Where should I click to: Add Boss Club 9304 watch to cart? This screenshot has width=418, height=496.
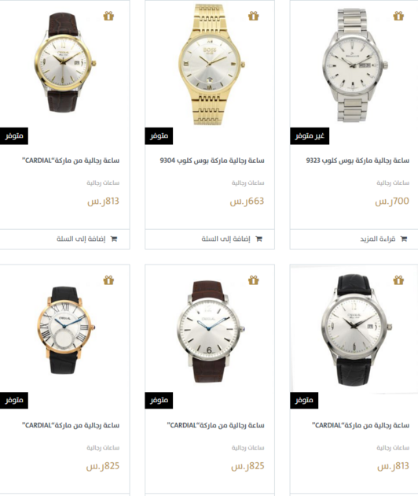226,239
